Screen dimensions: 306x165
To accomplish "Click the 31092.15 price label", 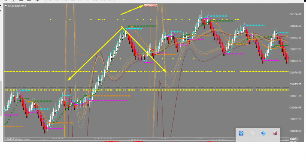I will point(296,37).
